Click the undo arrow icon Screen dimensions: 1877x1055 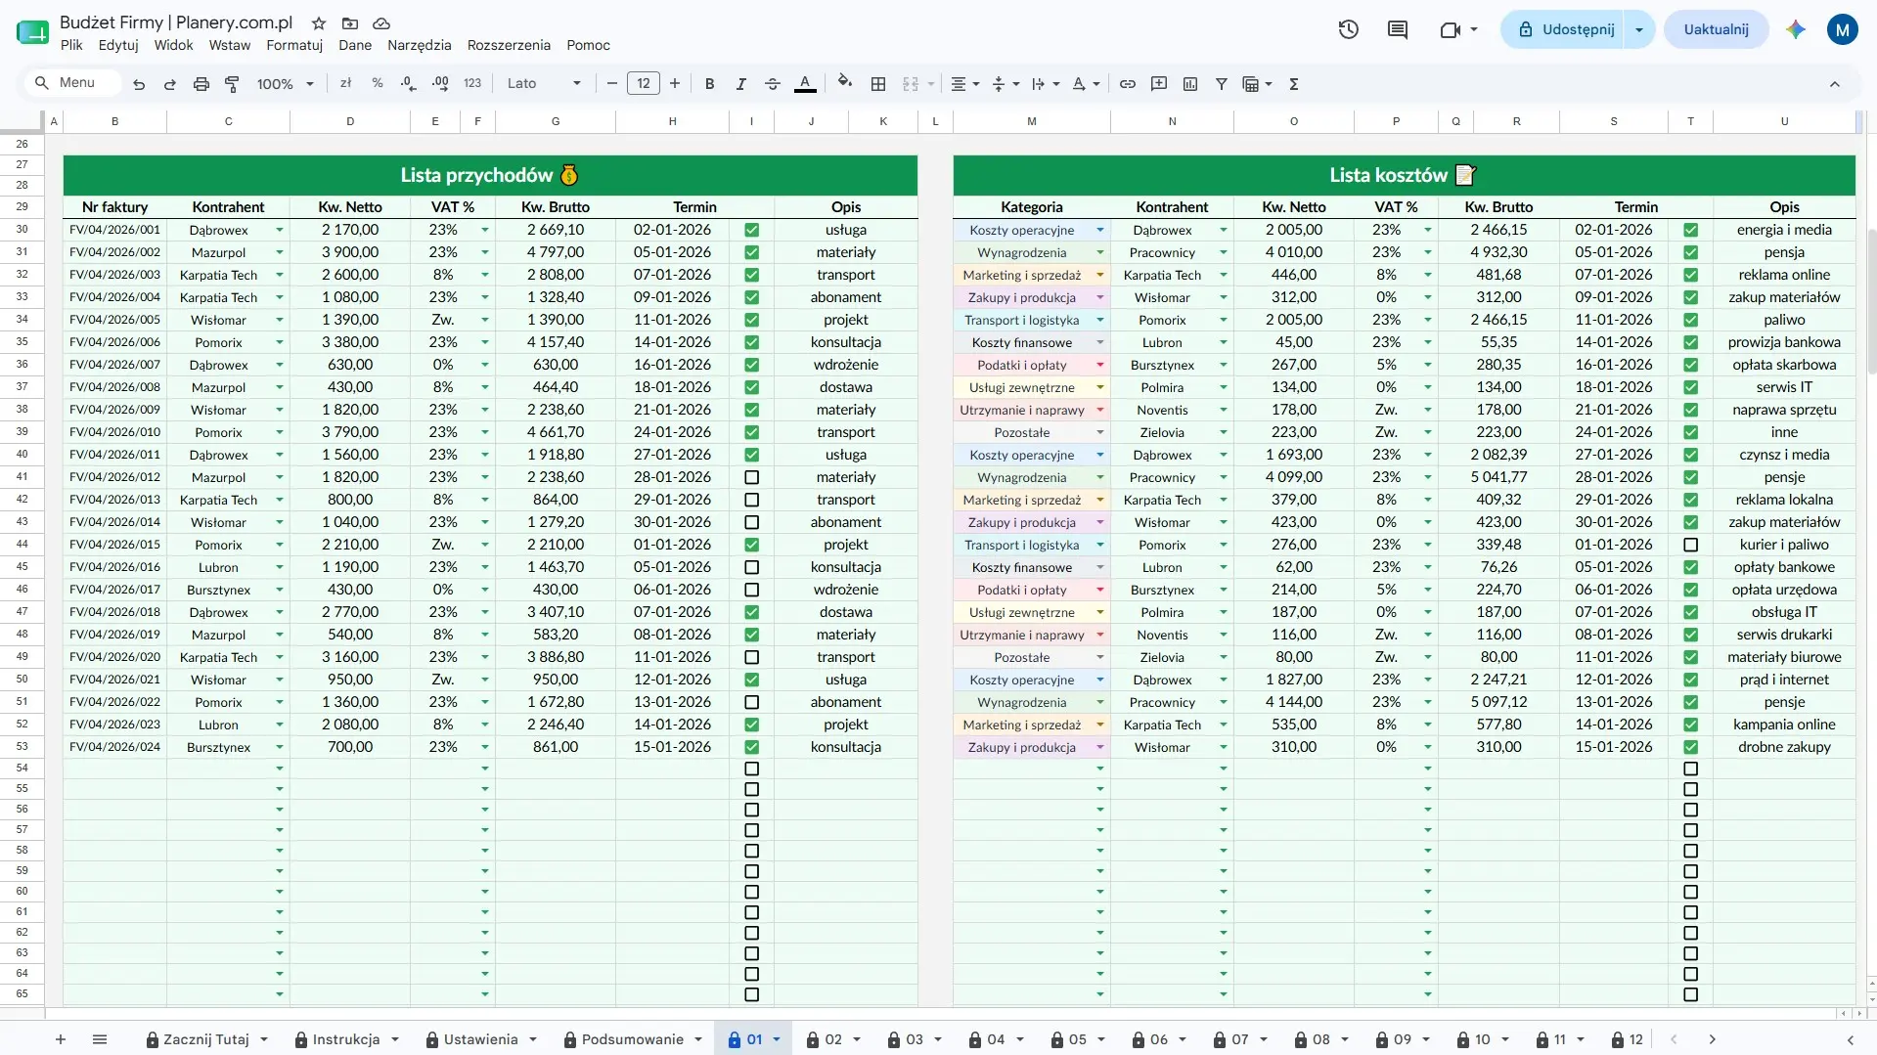139,84
